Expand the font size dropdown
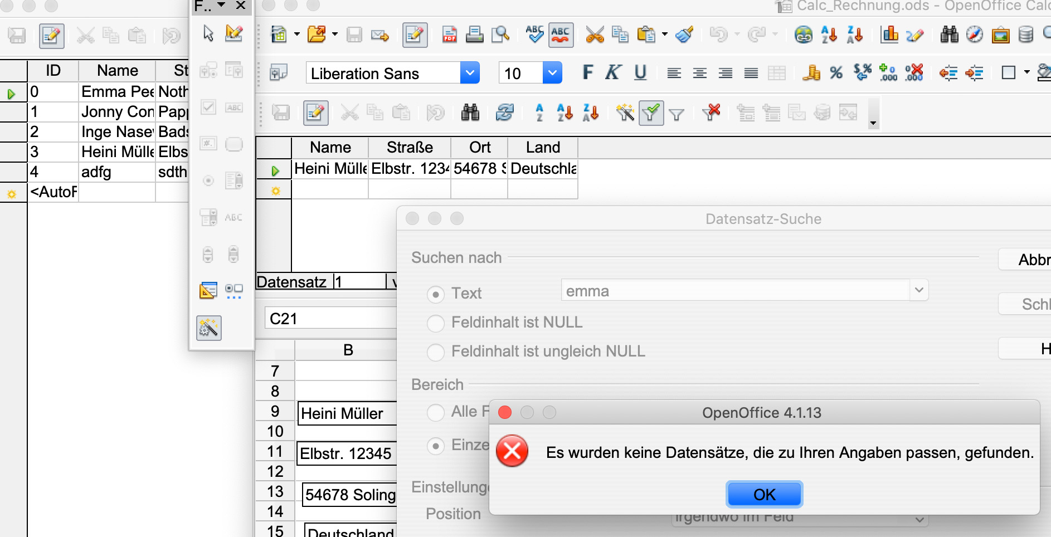 pos(552,73)
